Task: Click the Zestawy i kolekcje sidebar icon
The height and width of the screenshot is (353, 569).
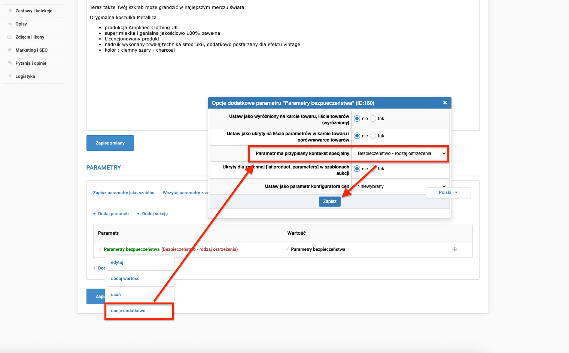Action: [10, 10]
